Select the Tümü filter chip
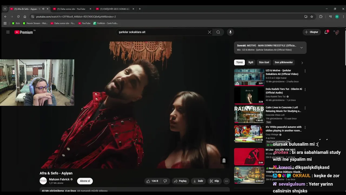The width and height of the screenshot is (346, 195). 239,62
